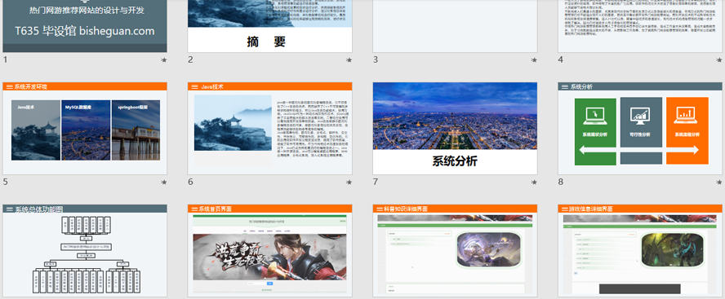Click slide number label 5
The width and height of the screenshot is (725, 299).
click(5, 182)
